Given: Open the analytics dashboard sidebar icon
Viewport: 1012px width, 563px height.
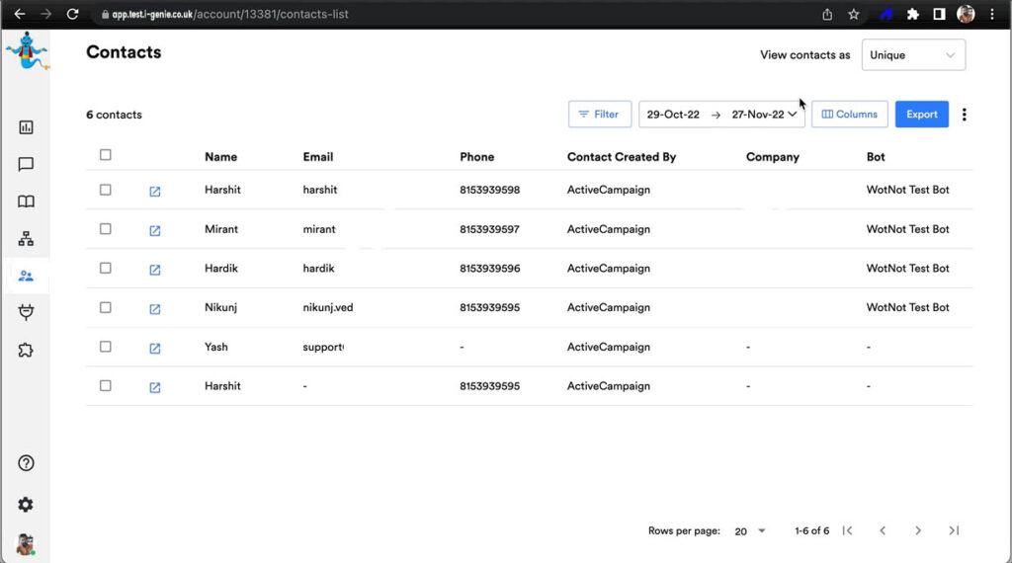Looking at the screenshot, I should [x=26, y=127].
